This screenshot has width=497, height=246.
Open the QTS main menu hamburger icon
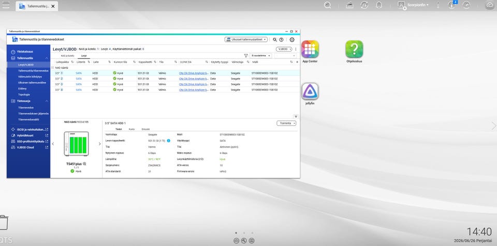pyautogui.click(x=6, y=5)
